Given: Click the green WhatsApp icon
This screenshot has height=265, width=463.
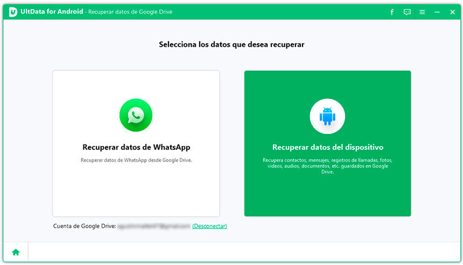Looking at the screenshot, I should (136, 115).
